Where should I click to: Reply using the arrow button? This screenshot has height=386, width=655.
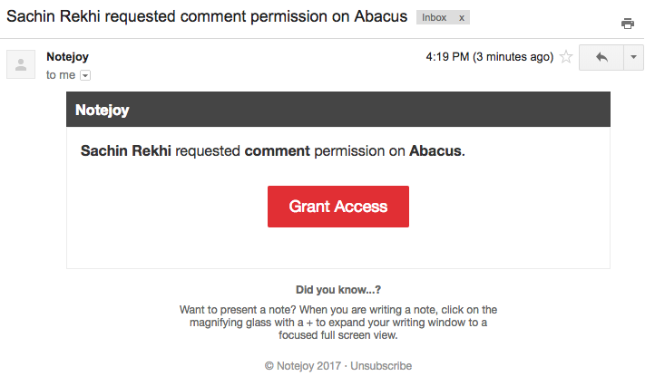click(x=601, y=57)
